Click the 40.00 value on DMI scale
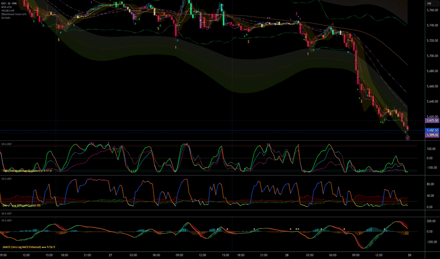 click(430, 196)
